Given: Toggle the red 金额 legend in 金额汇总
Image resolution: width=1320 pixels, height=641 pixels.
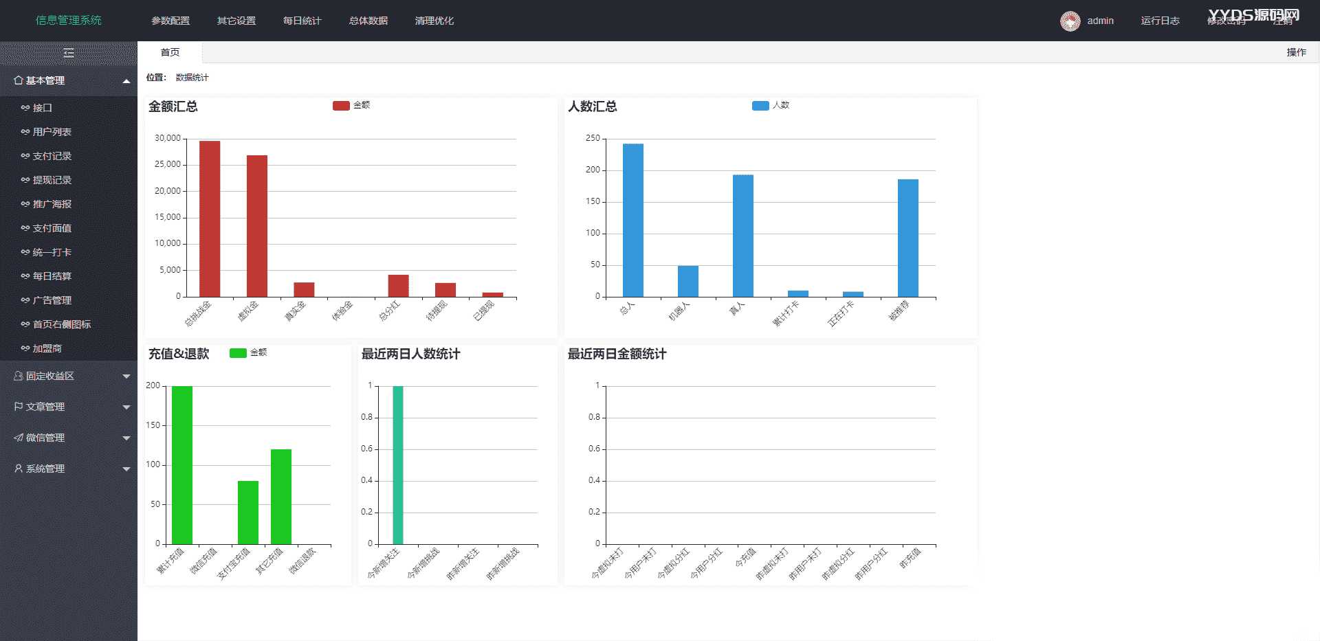Looking at the screenshot, I should [x=341, y=105].
